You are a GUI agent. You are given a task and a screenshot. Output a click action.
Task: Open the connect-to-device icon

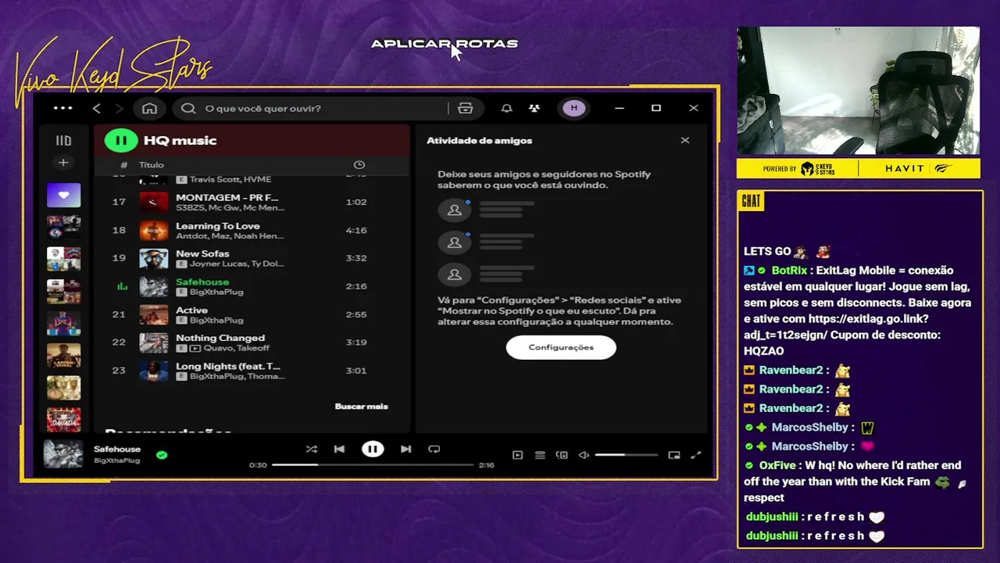(562, 455)
